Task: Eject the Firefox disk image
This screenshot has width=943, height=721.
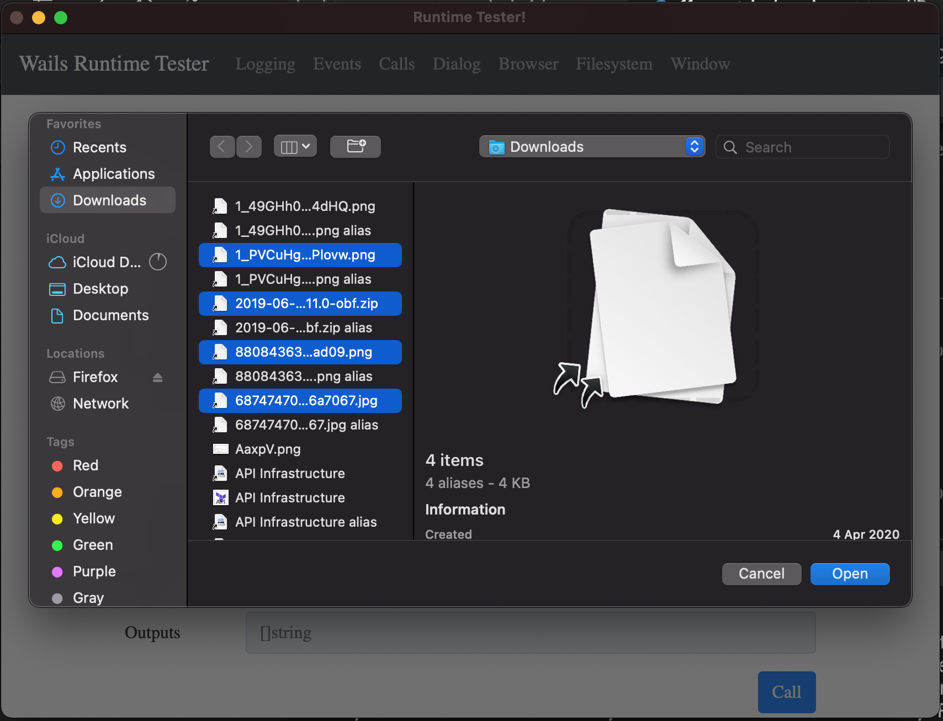Action: coord(158,377)
